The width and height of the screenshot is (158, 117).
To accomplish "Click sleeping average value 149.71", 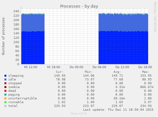I will (x=117, y=76).
